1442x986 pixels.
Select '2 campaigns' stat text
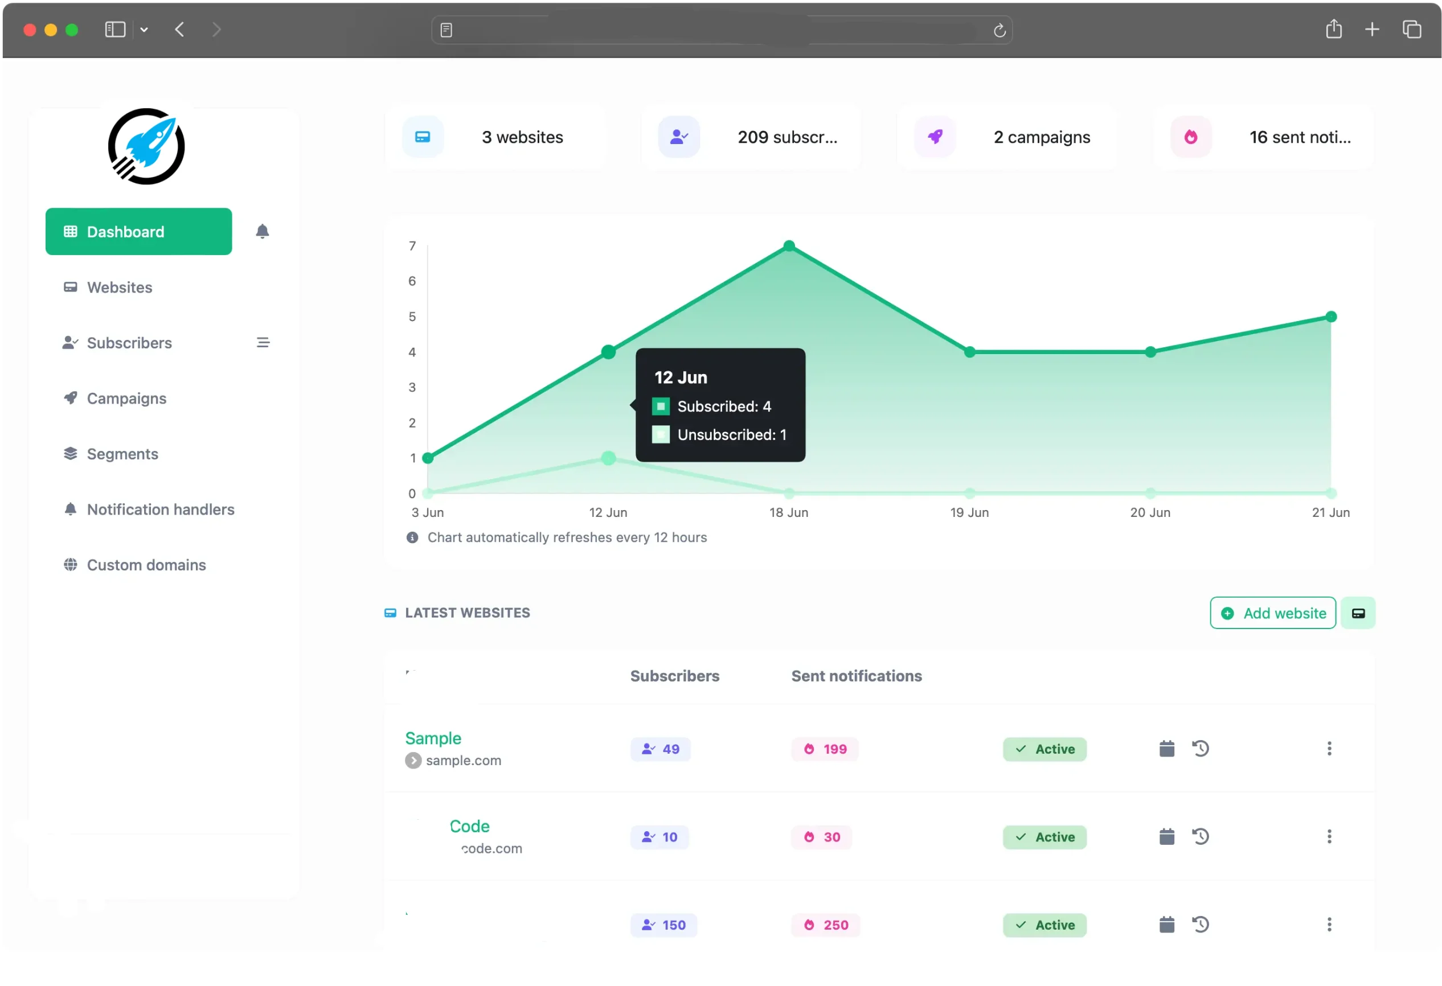coord(1042,137)
